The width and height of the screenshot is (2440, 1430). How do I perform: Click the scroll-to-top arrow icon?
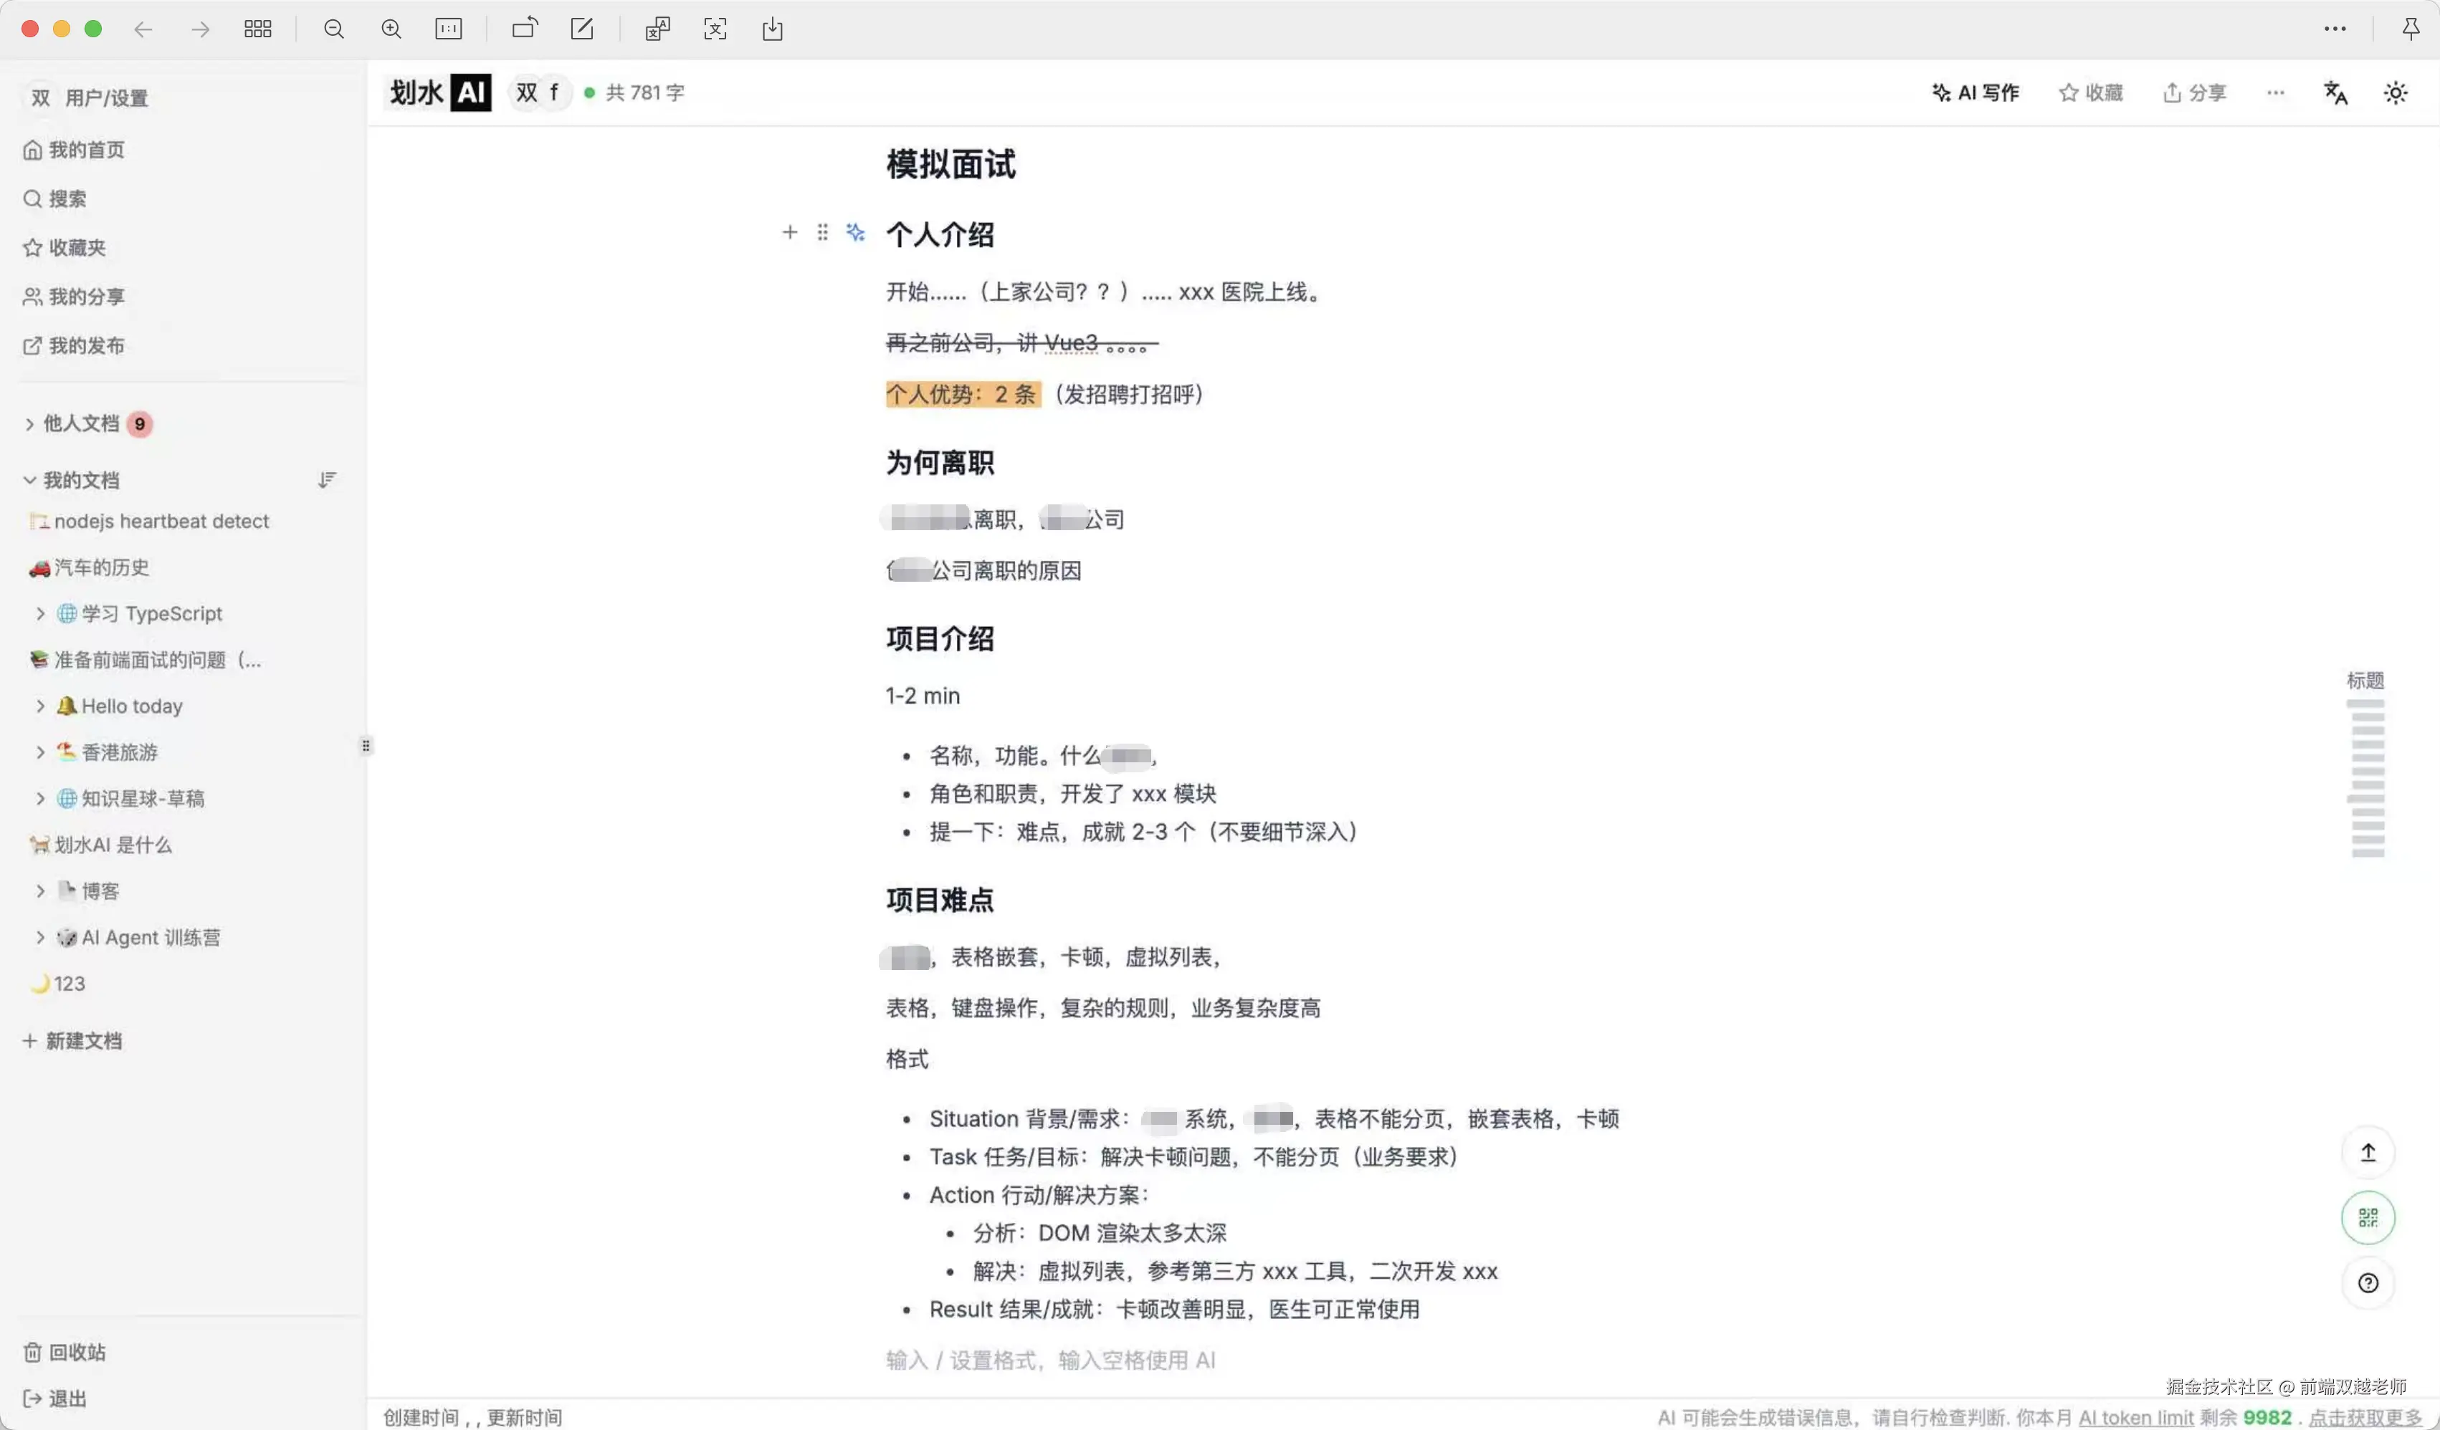tap(2369, 1151)
